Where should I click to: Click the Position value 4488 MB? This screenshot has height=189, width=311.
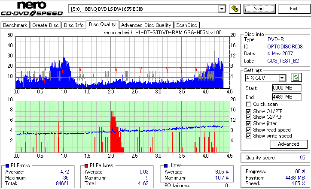coord(295,178)
